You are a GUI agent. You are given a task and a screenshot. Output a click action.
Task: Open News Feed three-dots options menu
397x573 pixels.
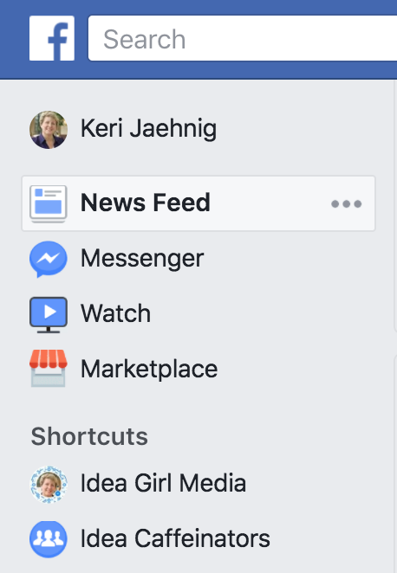(x=346, y=203)
